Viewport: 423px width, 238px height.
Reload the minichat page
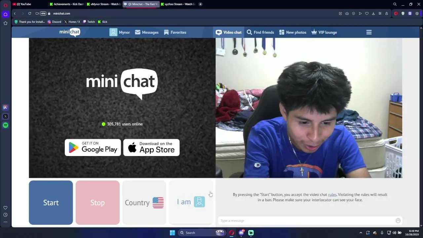(30, 14)
